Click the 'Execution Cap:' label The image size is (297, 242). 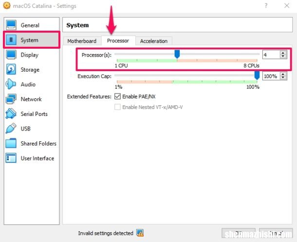[x=94, y=76]
